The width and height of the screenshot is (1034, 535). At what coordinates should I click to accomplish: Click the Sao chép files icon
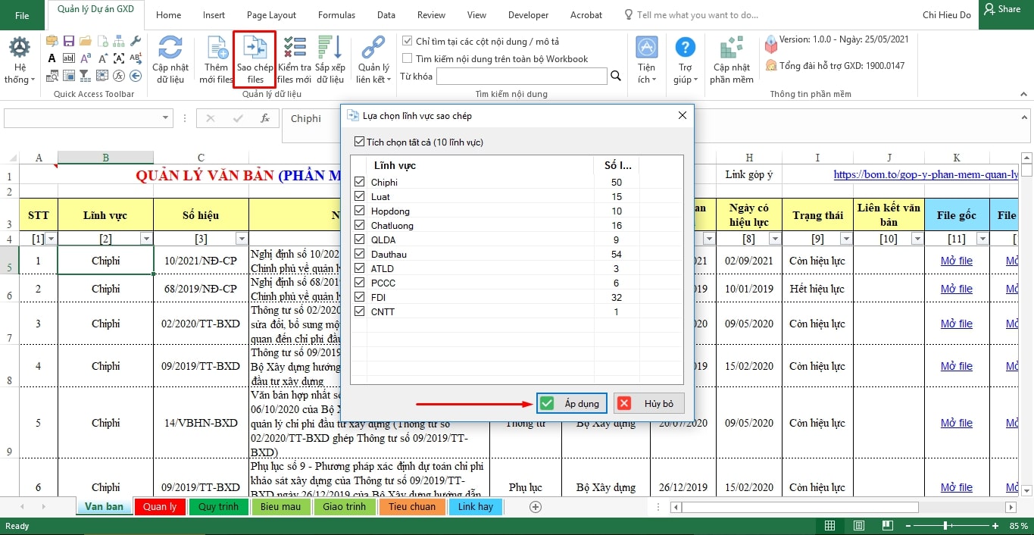coord(255,50)
